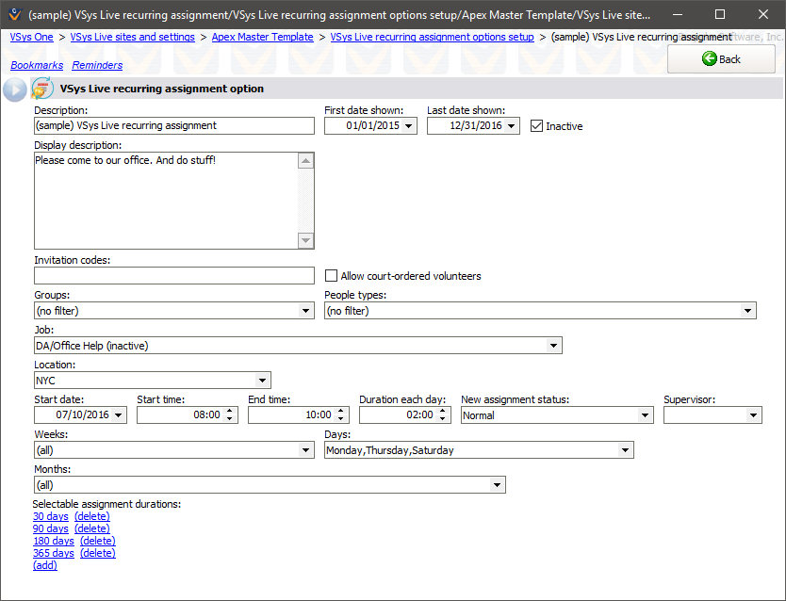Click the Invitation codes input field
Image resolution: width=786 pixels, height=601 pixels.
point(174,276)
